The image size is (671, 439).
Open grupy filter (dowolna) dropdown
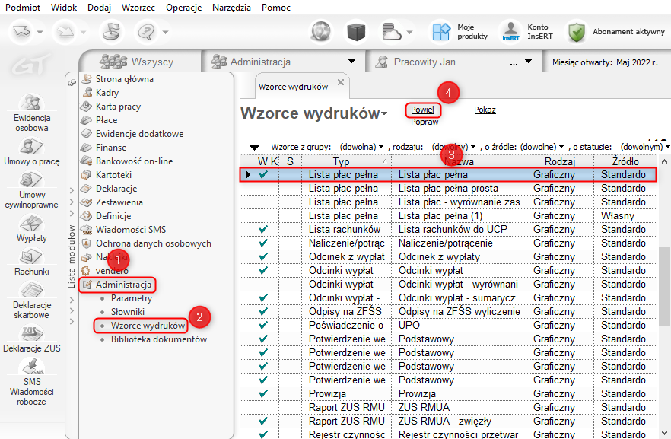tap(362, 147)
